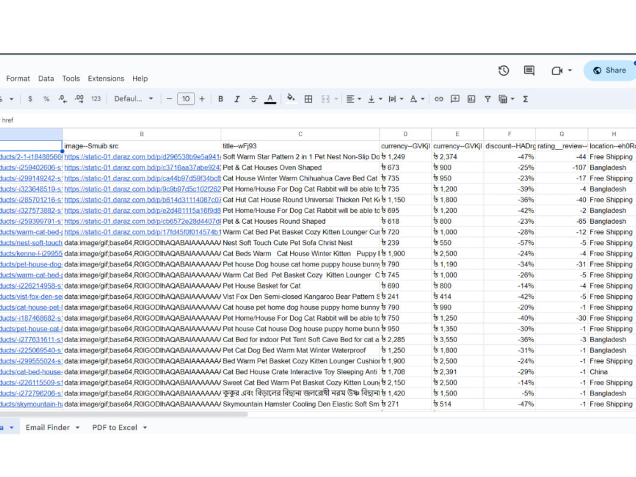Open version history clock icon

pos(503,71)
